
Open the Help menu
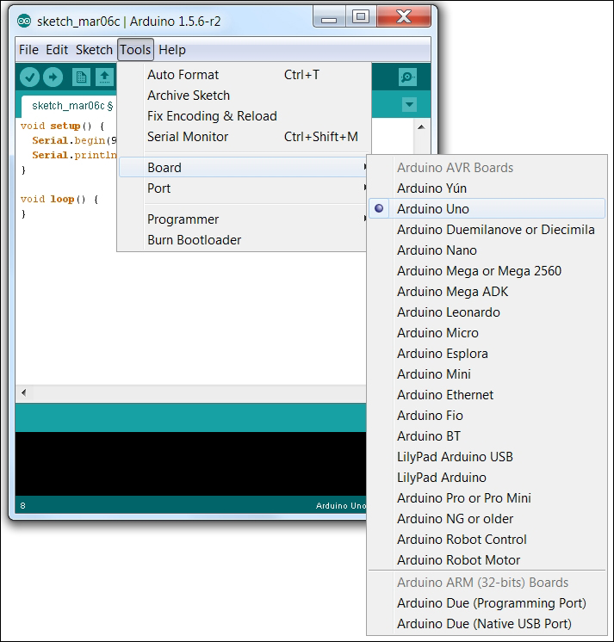(x=172, y=50)
